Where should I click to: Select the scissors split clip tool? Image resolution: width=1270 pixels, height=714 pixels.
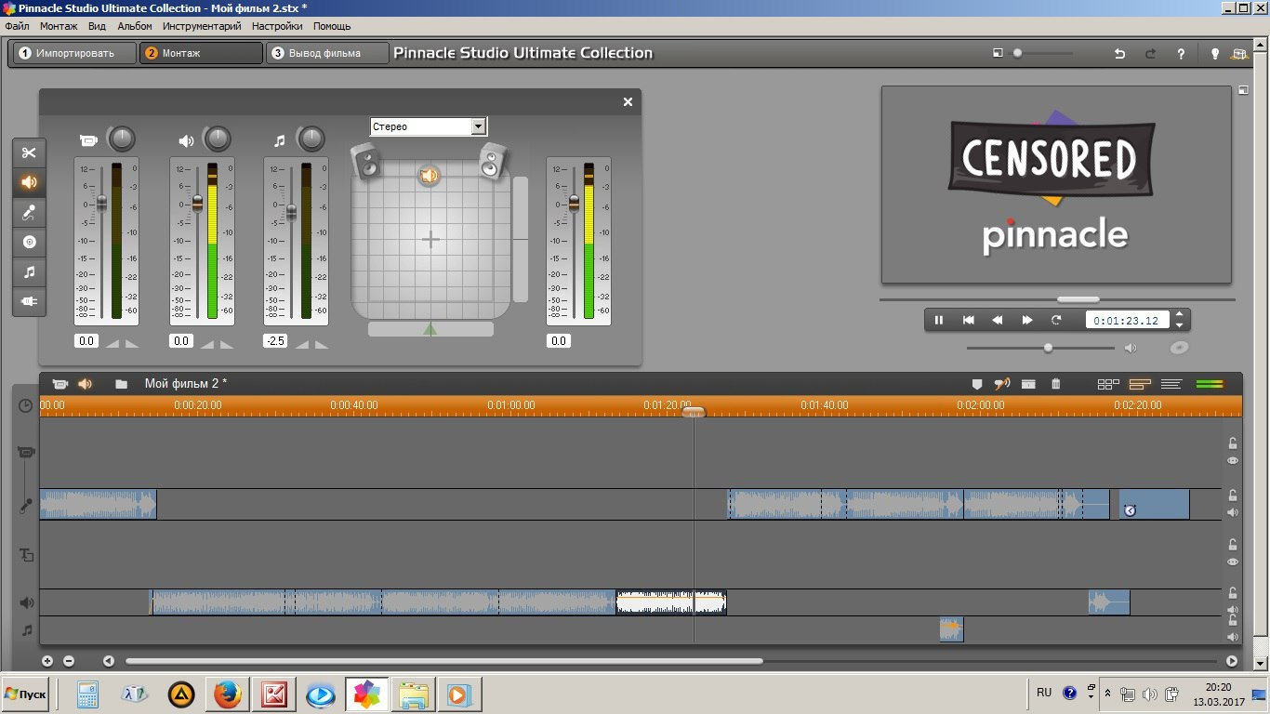coord(29,152)
